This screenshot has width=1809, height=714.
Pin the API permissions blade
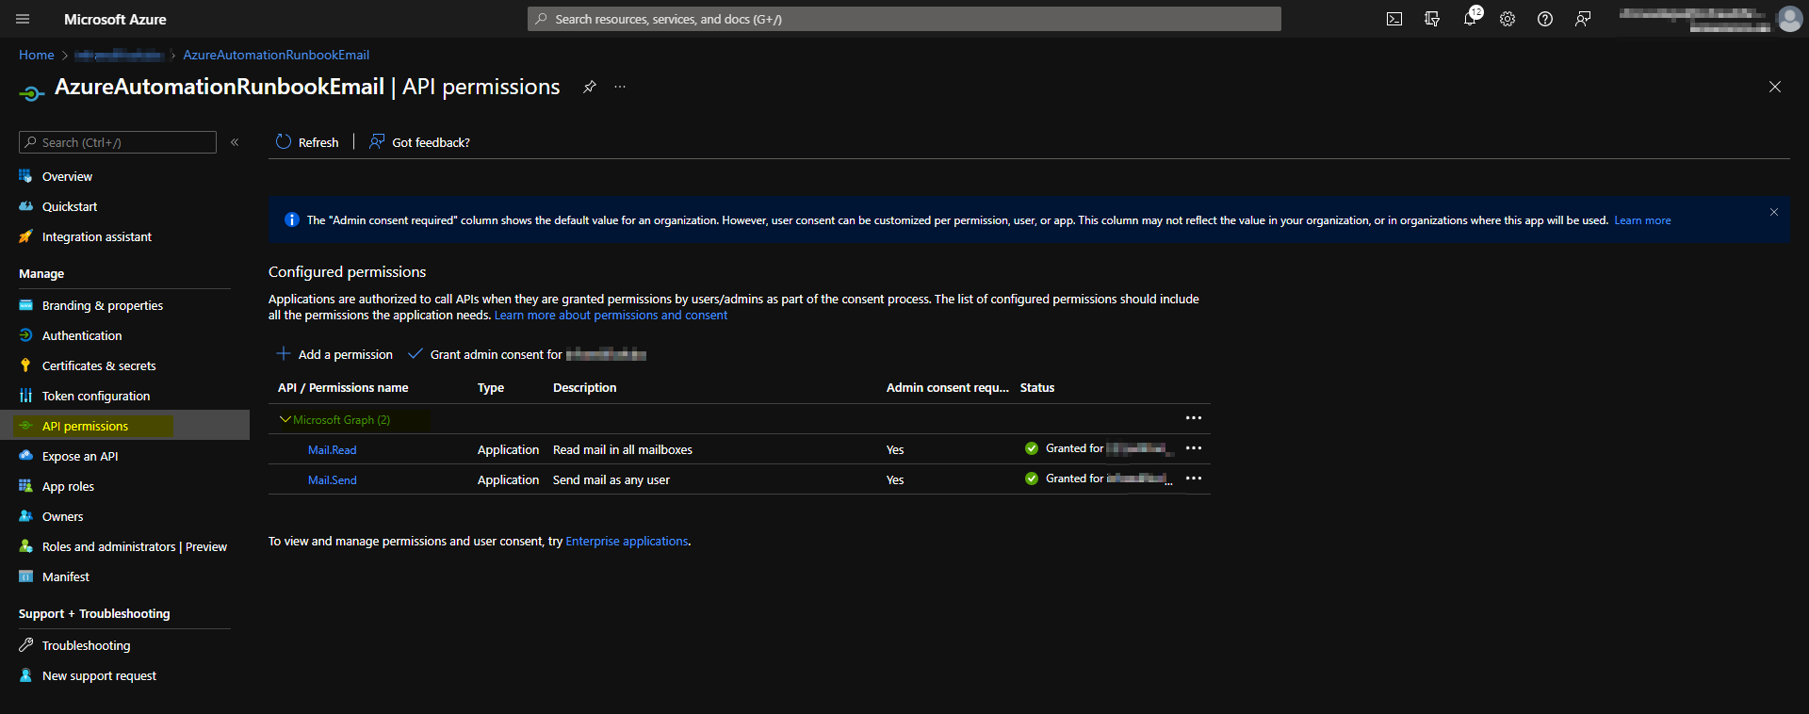point(590,87)
